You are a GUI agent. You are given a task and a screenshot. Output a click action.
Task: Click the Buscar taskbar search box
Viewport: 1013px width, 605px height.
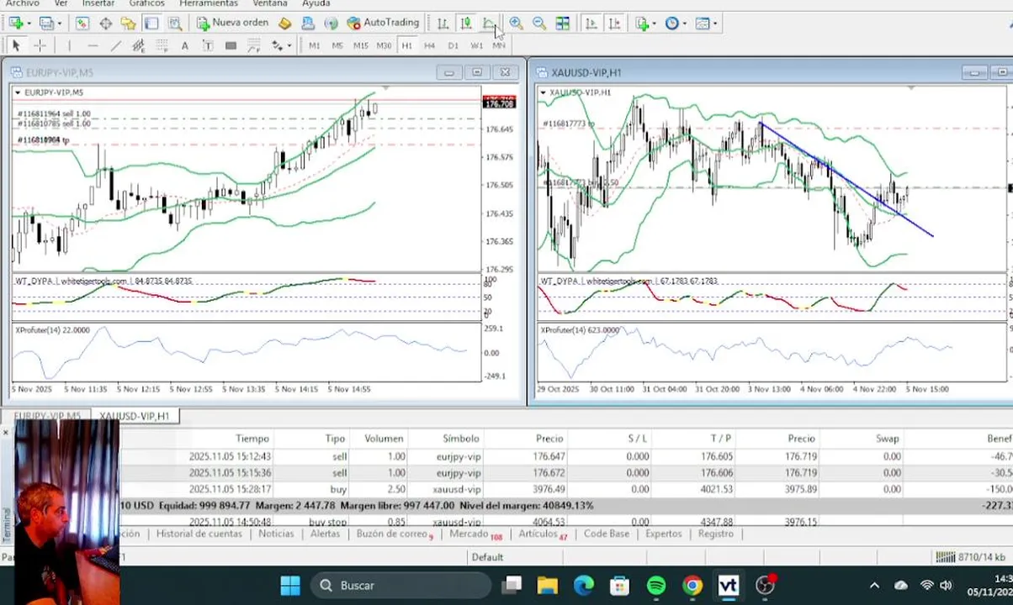pos(401,585)
